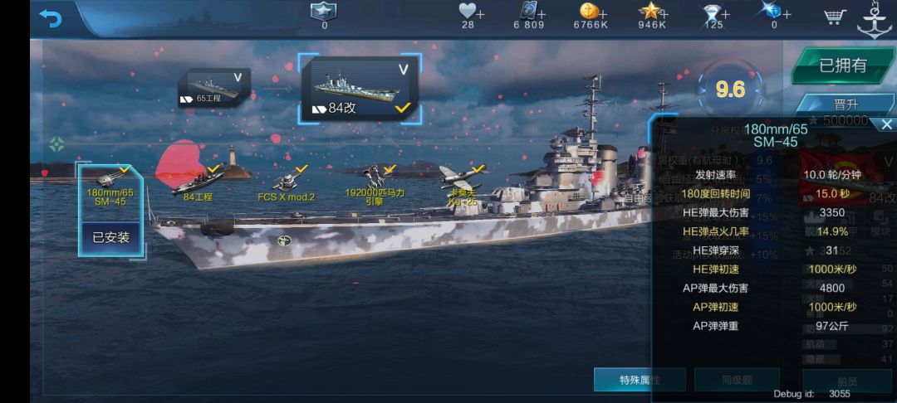Switch to the 同级舰 tab

point(737,380)
